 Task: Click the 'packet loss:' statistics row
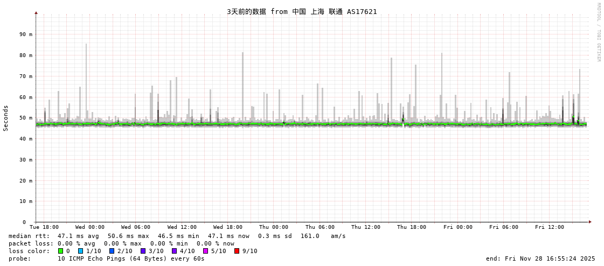(121, 243)
